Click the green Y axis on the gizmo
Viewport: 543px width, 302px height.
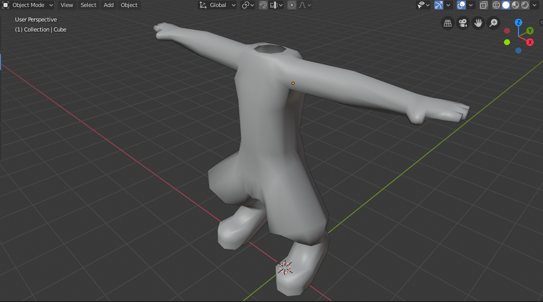530,31
